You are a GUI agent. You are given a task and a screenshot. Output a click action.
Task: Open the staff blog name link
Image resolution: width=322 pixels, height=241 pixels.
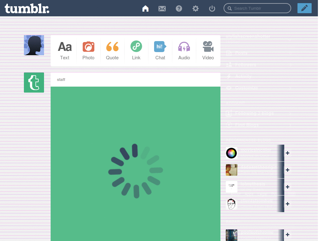[x=61, y=79]
